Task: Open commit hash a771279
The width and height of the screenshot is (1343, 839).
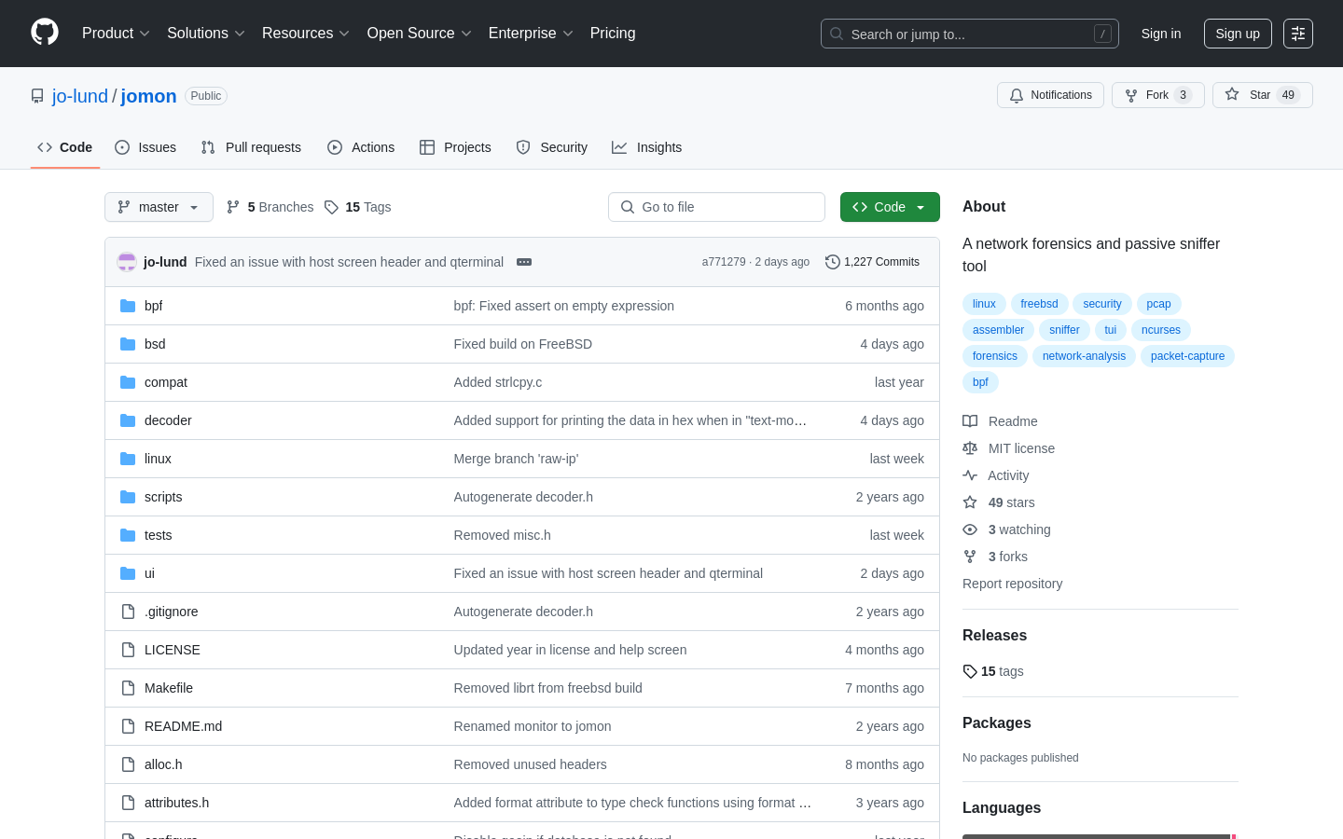Action: coord(724,262)
